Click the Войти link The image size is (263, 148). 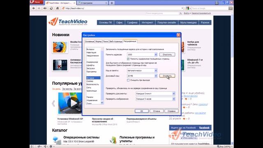(187, 13)
